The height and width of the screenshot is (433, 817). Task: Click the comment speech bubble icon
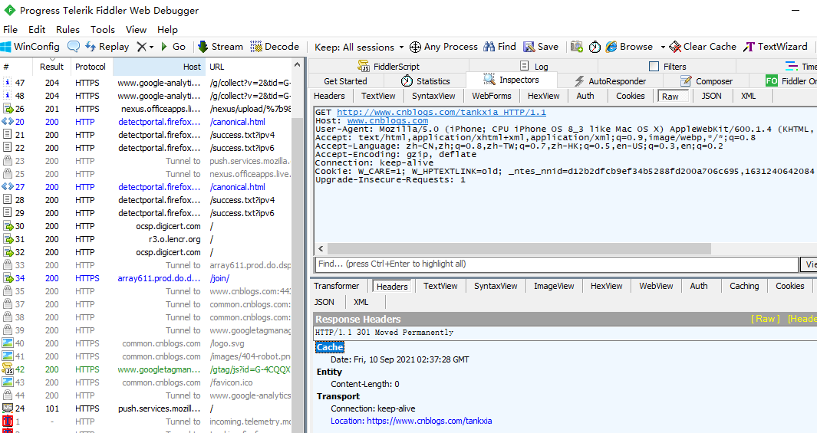click(74, 46)
